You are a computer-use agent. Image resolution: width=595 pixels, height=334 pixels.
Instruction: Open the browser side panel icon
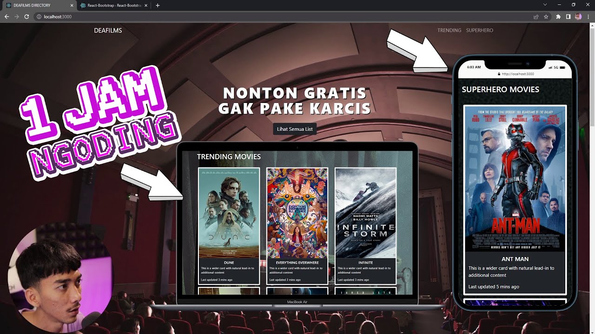coord(568,17)
